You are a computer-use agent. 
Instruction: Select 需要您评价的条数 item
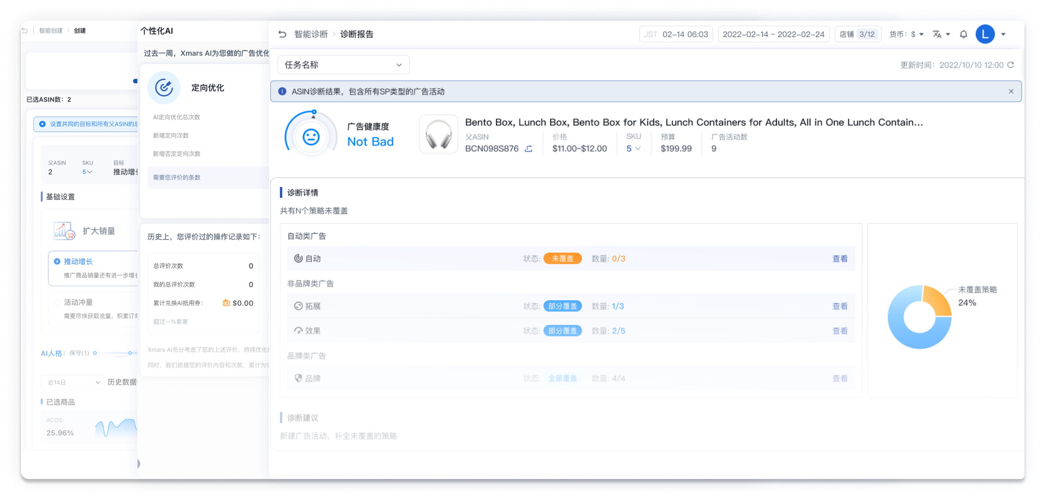tap(177, 177)
